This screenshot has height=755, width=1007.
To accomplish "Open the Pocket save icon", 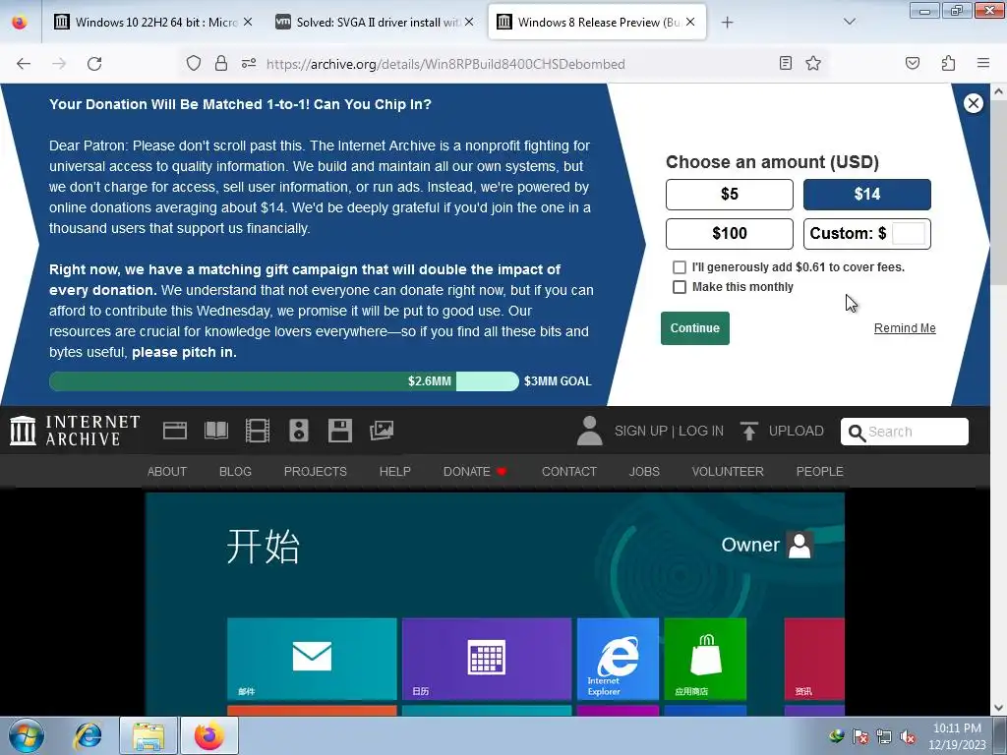I will tap(913, 63).
